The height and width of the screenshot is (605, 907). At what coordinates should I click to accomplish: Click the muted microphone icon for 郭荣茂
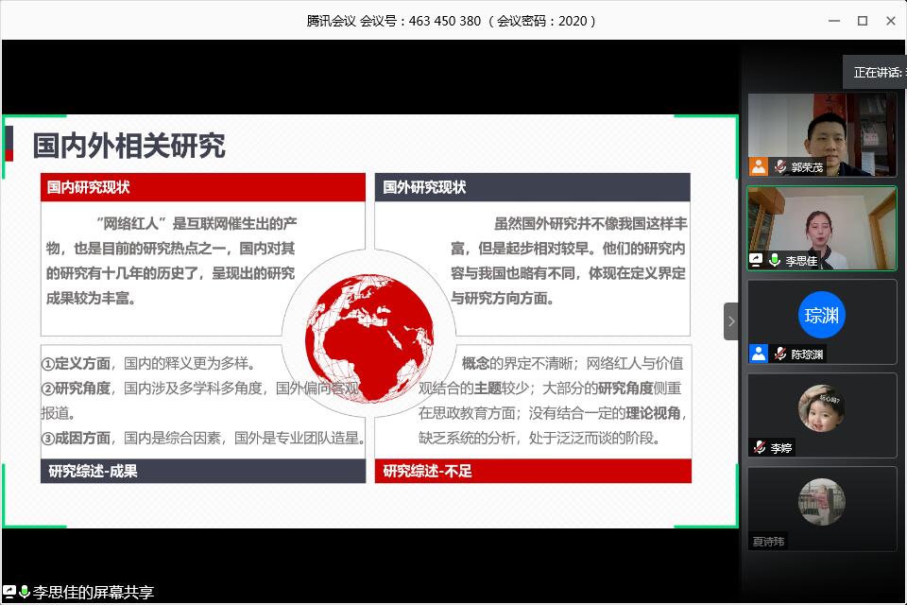tap(780, 166)
